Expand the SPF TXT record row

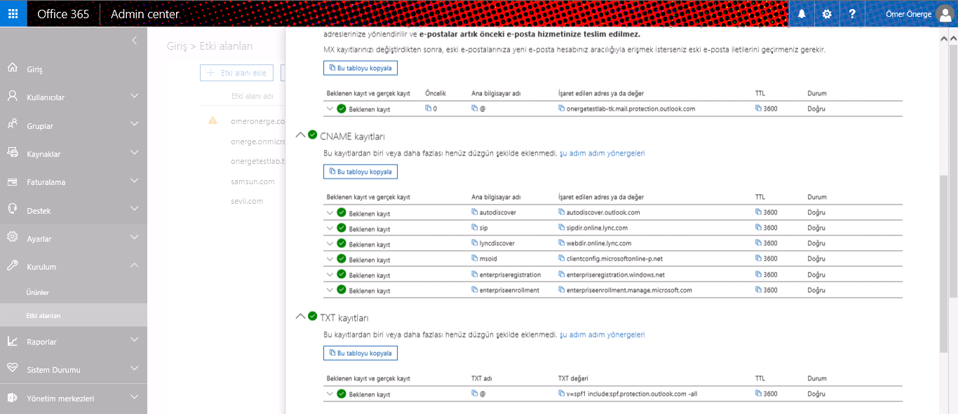330,394
